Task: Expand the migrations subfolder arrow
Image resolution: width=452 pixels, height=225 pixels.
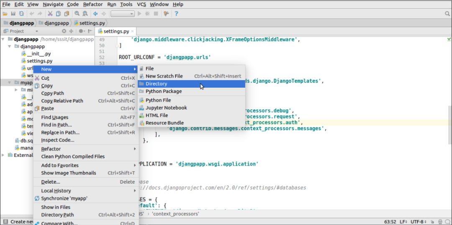Action: (x=16, y=90)
